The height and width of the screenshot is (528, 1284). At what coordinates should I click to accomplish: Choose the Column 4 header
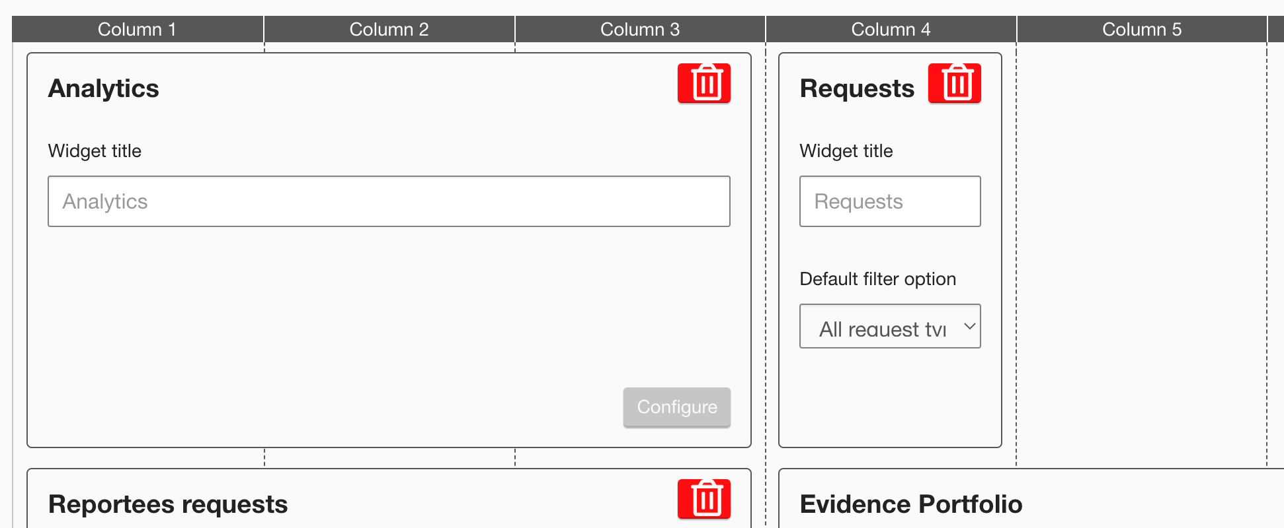pos(891,30)
